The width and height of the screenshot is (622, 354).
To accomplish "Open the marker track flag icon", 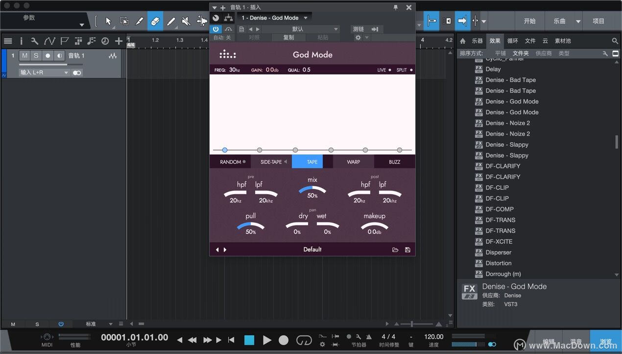I will click(64, 41).
